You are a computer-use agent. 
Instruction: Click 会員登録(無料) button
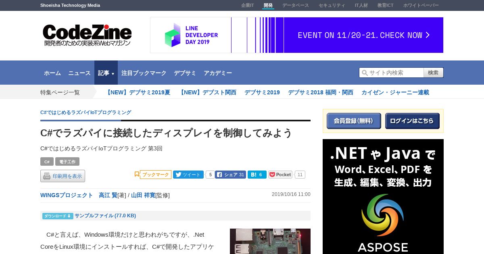(354, 121)
